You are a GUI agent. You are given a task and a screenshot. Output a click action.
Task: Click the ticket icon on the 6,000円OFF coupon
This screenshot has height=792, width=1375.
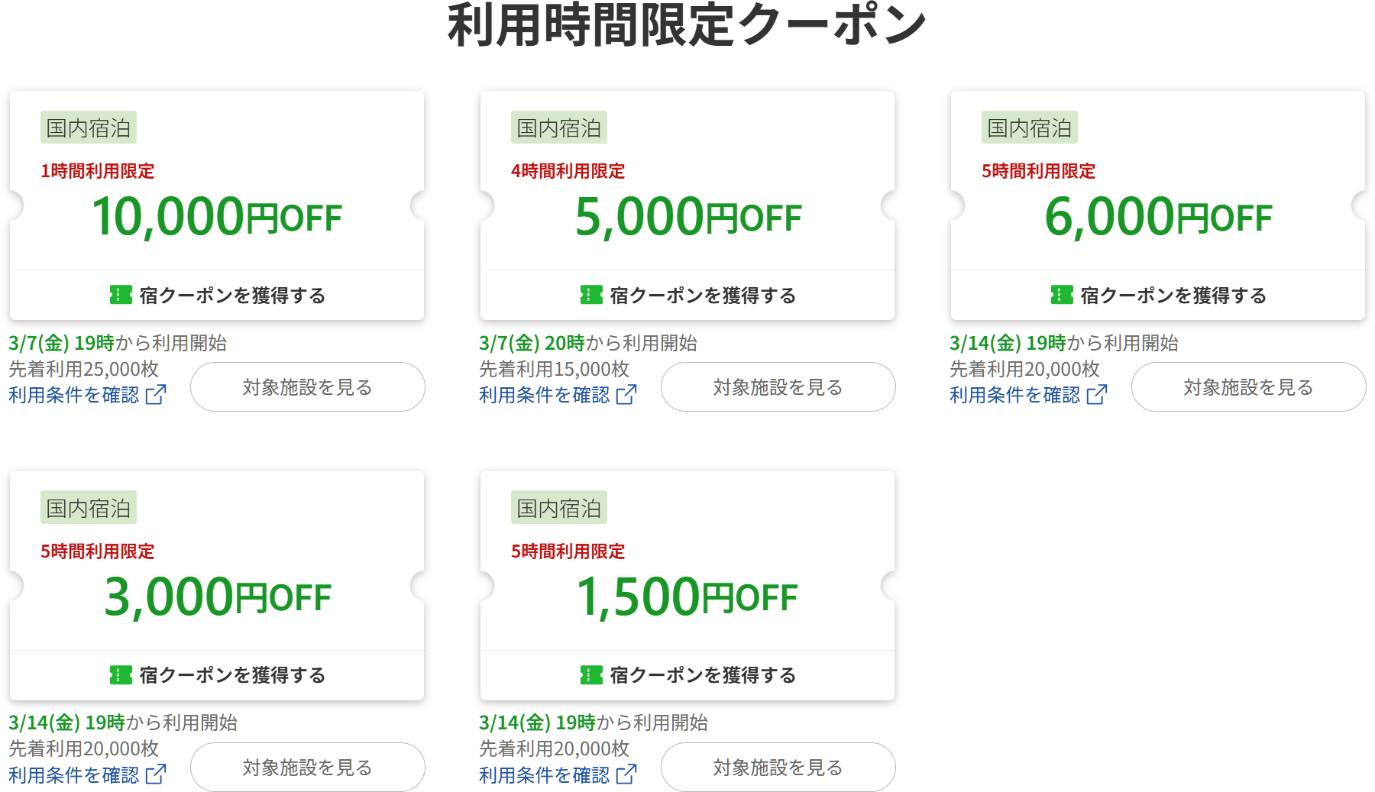click(x=1061, y=295)
